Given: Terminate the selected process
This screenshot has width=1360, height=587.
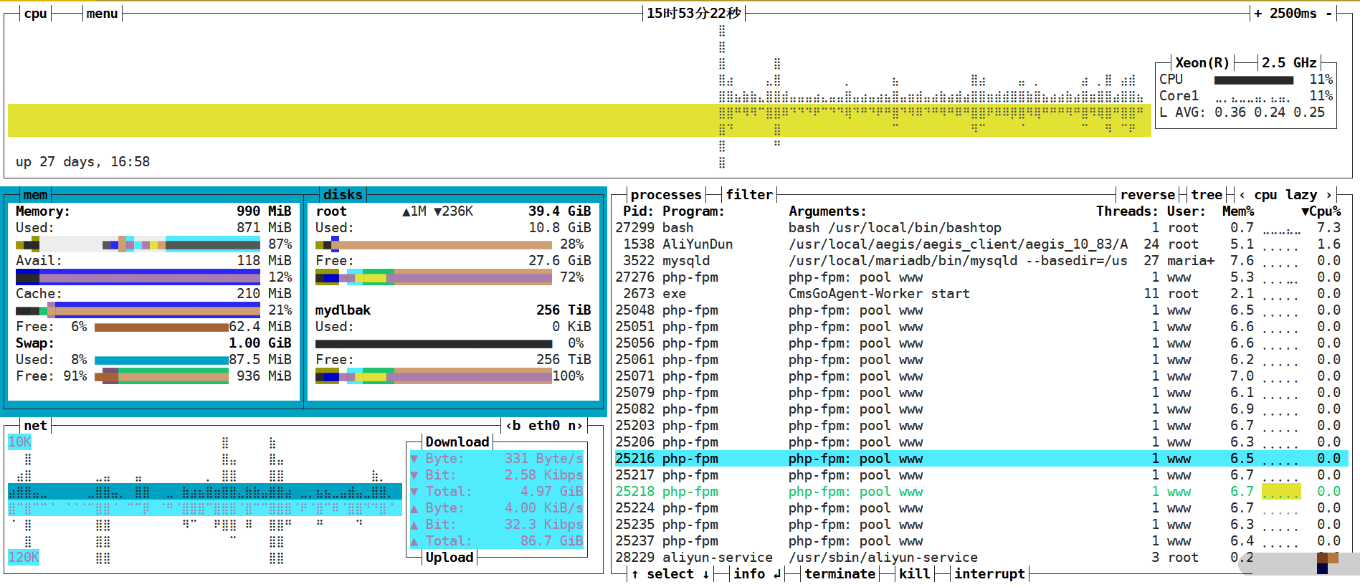Looking at the screenshot, I should point(840,574).
